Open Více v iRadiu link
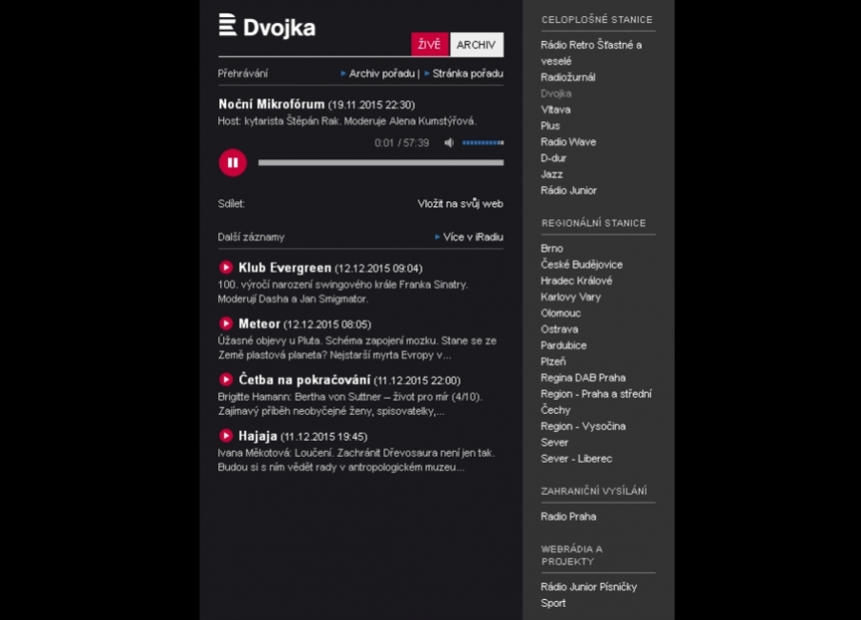This screenshot has height=620, width=861. (x=472, y=237)
